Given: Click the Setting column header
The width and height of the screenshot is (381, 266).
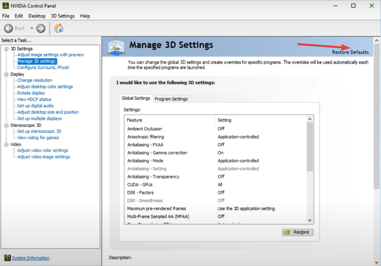Looking at the screenshot, I should click(x=261, y=120).
